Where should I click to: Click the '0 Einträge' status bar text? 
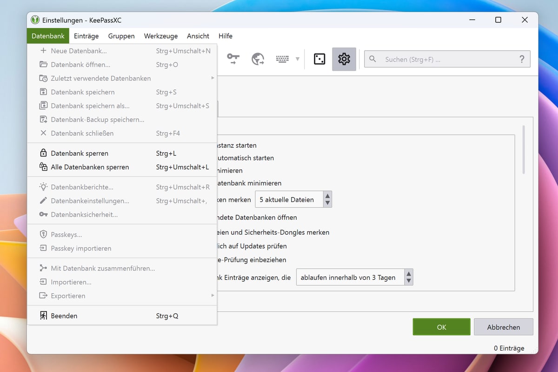(x=509, y=348)
